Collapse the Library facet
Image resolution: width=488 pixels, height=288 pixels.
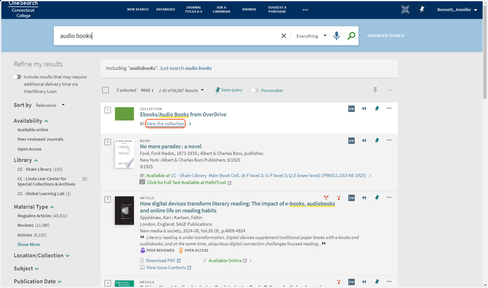(x=26, y=160)
